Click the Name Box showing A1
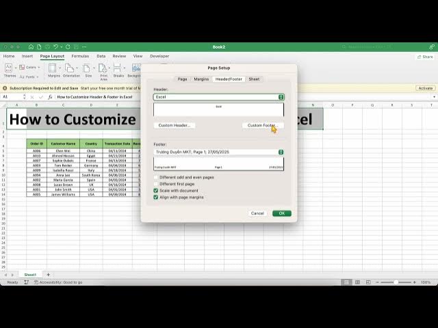438x328 pixels. 12,97
